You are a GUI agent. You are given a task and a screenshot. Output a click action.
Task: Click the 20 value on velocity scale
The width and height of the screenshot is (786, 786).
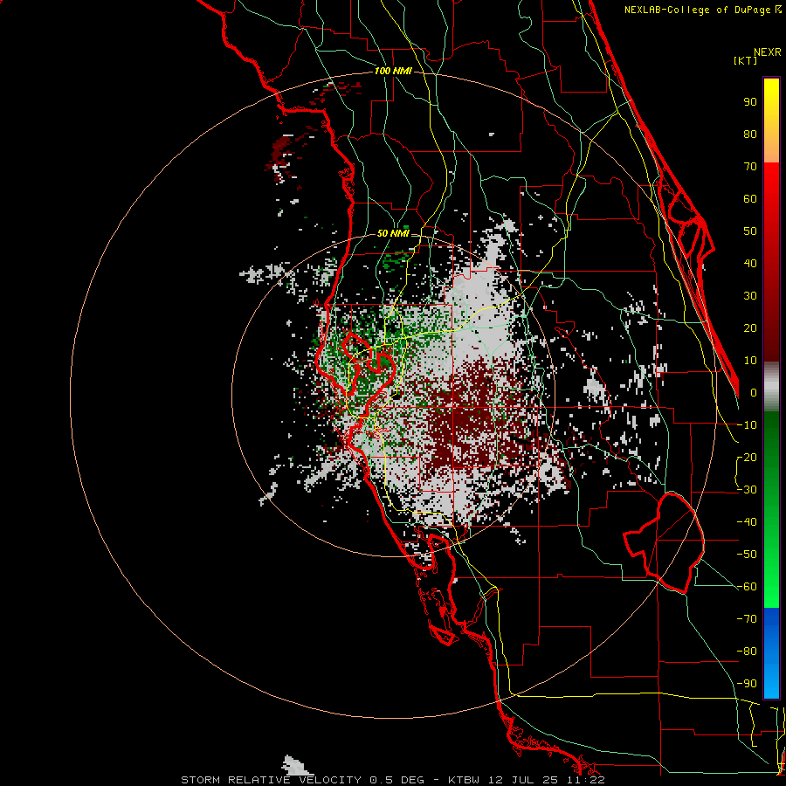[x=750, y=328]
